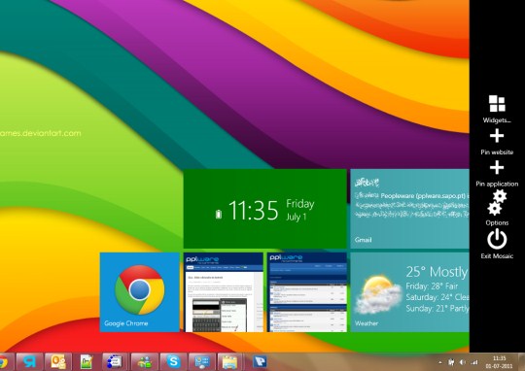
Task: Click the battery icon in clock tile
Action: click(x=219, y=214)
